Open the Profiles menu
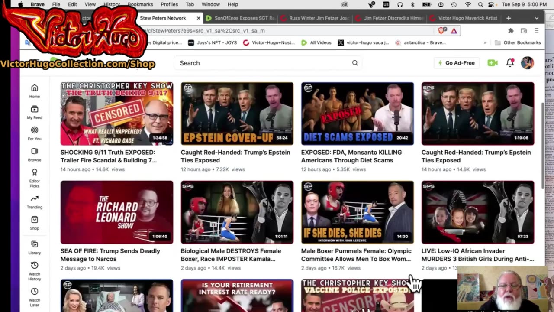554x312 pixels. click(169, 4)
